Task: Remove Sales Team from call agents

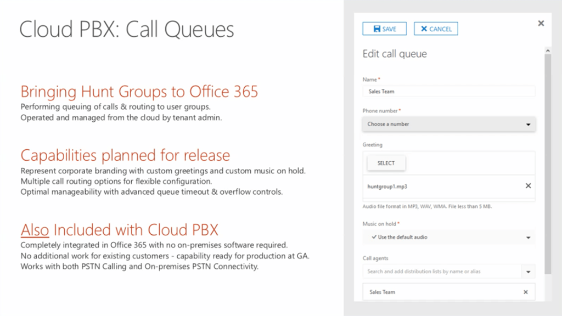Action: (x=525, y=292)
